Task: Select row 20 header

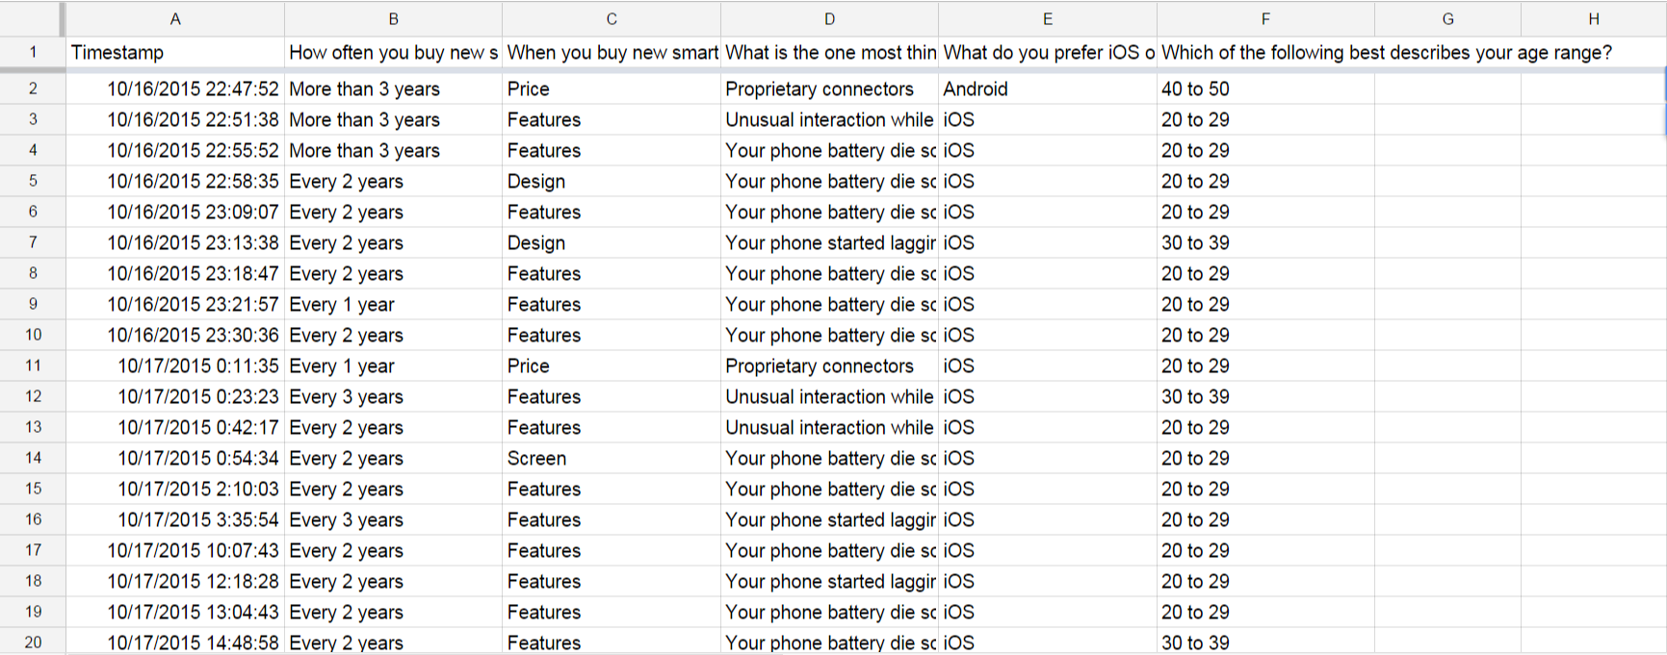Action: coord(33,642)
